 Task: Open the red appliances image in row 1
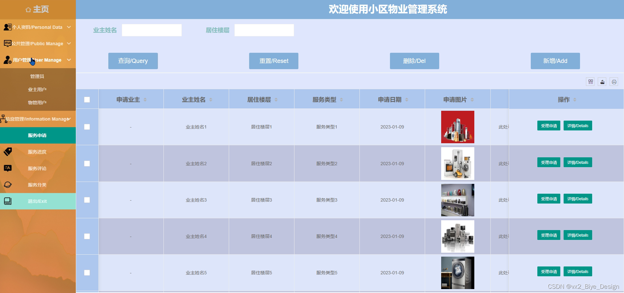(458, 127)
